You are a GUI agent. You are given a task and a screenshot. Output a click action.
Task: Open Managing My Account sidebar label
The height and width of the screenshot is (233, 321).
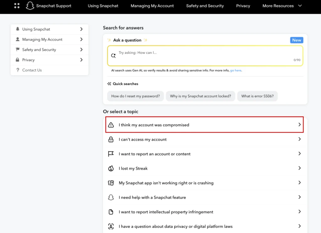pos(42,39)
